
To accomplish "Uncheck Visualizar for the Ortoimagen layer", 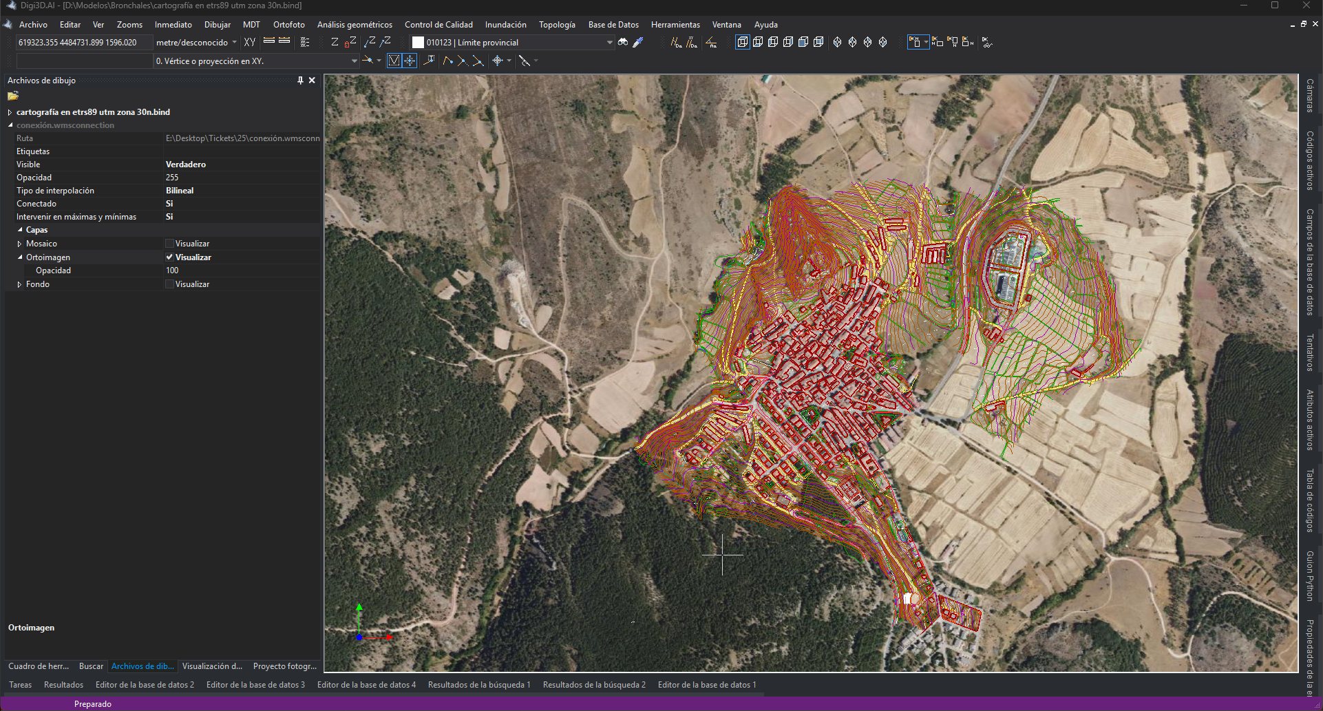I will pos(169,257).
